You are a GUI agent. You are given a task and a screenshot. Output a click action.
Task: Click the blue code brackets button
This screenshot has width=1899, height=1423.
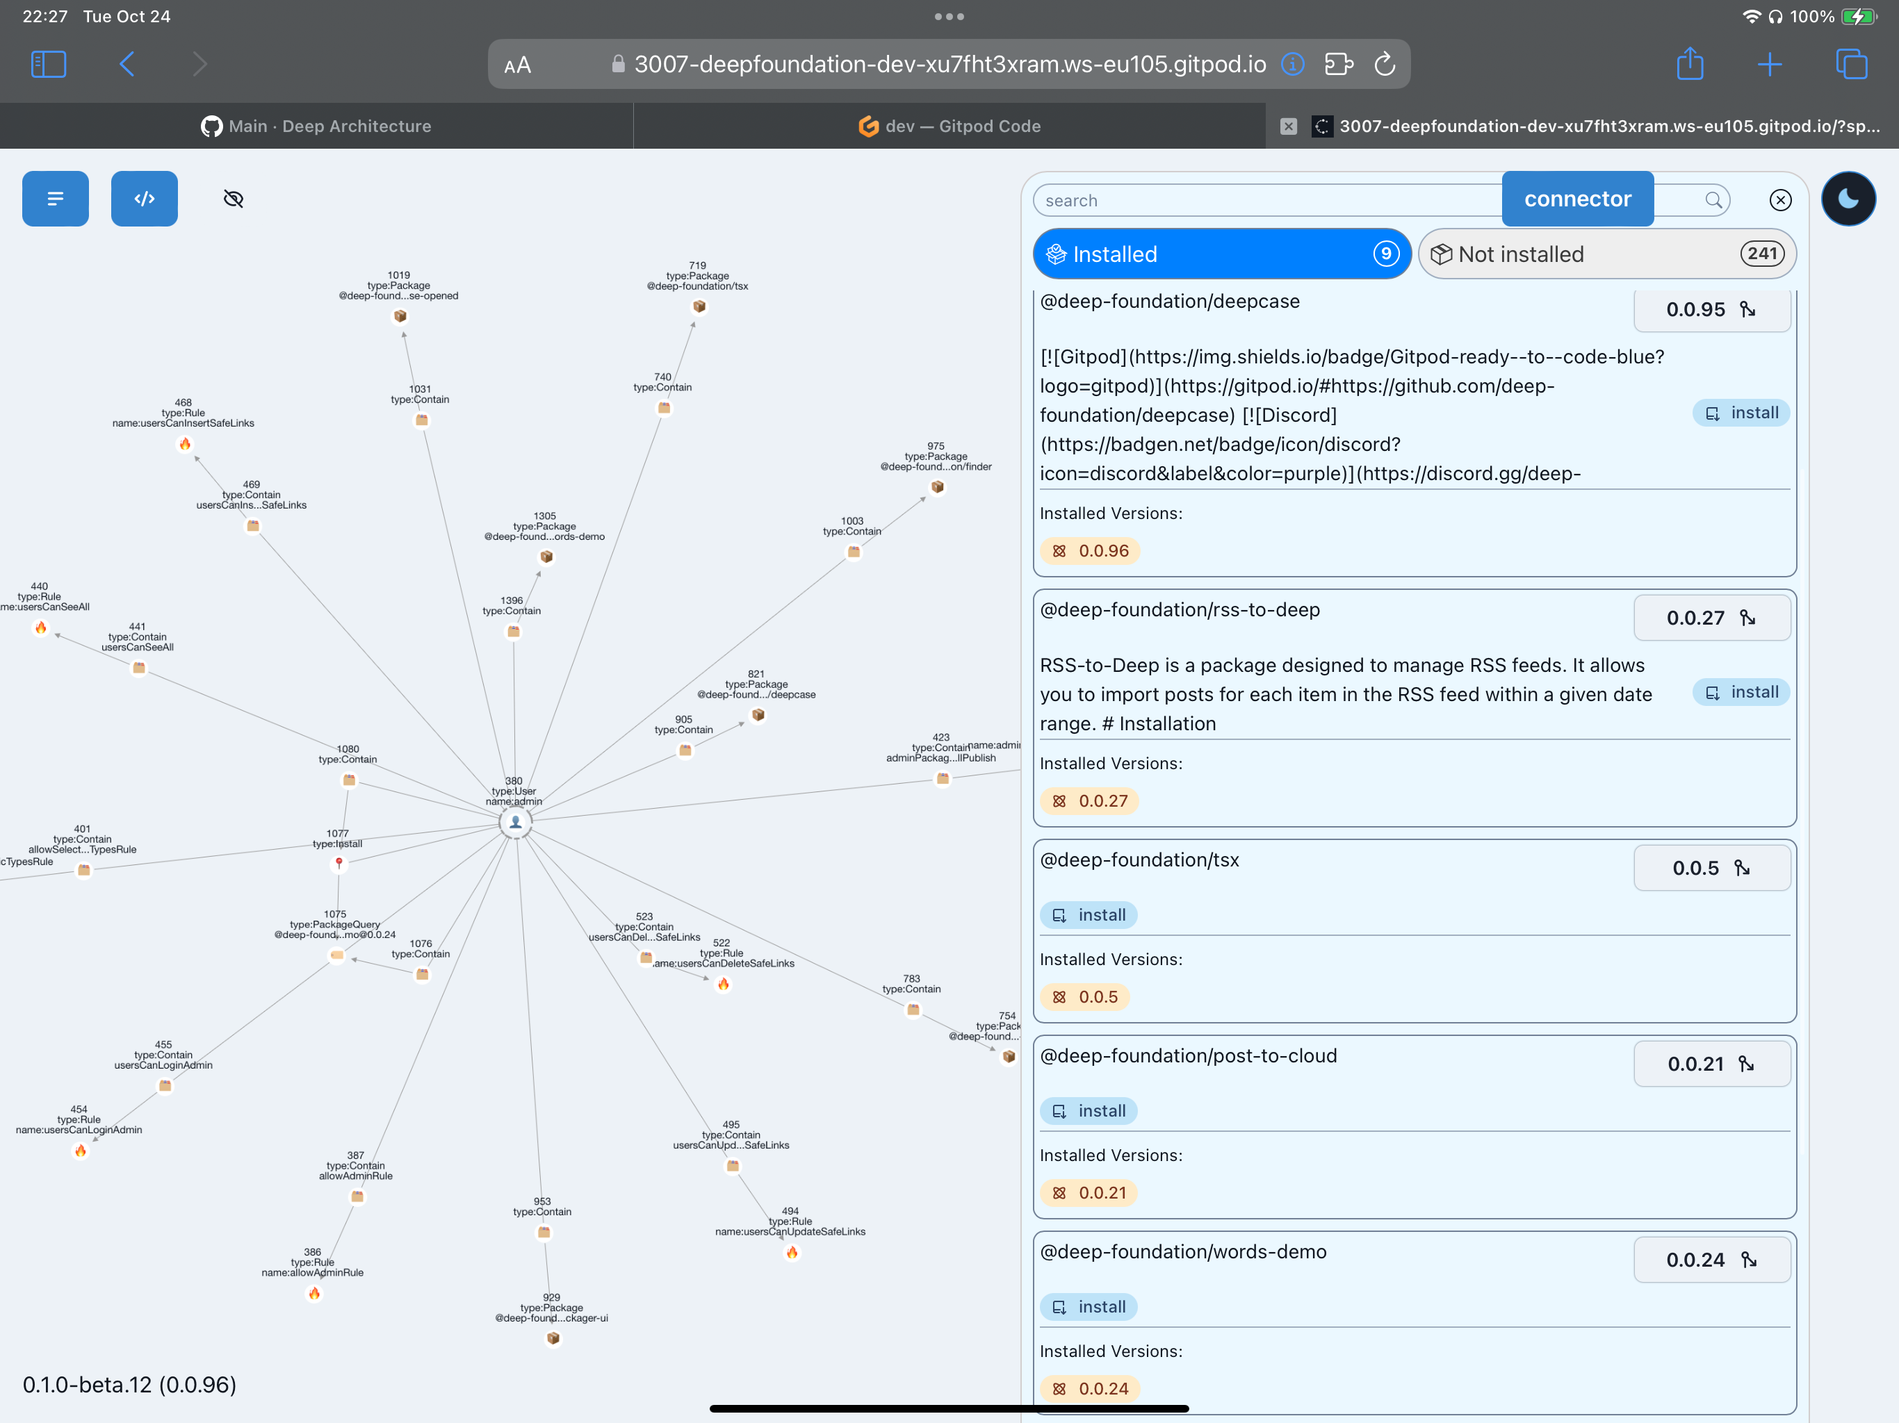pyautogui.click(x=144, y=198)
